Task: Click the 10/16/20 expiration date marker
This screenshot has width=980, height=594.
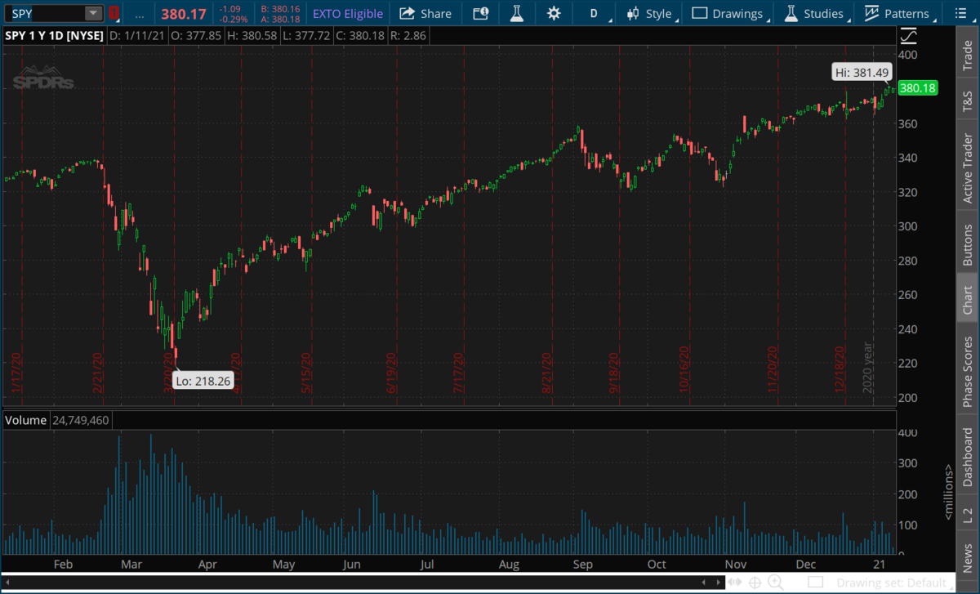Action: [684, 372]
